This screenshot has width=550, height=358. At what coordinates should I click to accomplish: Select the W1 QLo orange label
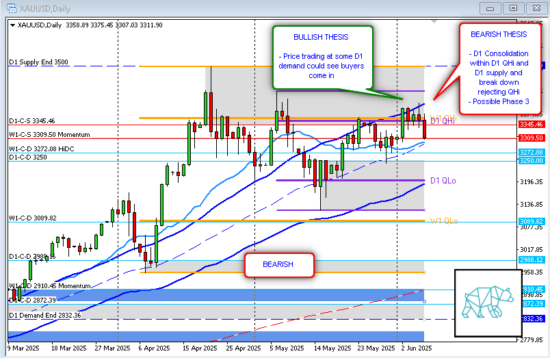[443, 220]
